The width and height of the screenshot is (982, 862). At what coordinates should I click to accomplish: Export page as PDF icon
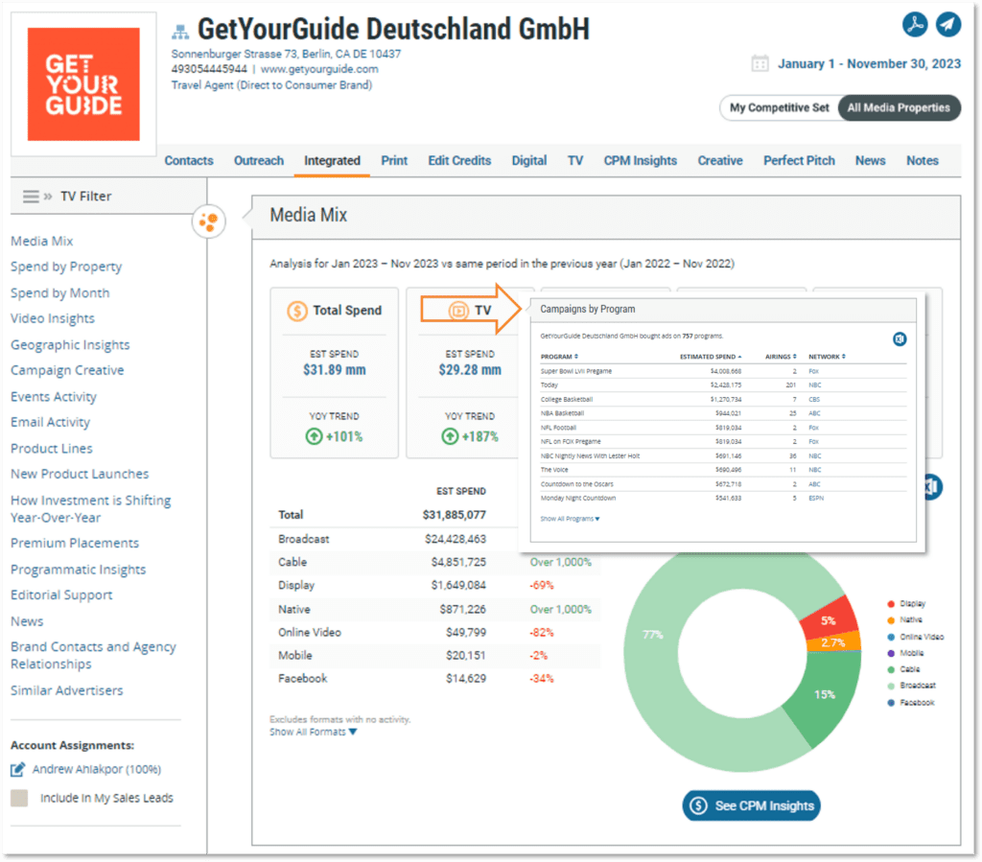[x=915, y=24]
